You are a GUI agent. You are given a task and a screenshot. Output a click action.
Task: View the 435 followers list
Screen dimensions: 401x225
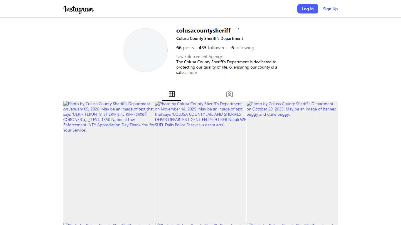pyautogui.click(x=213, y=48)
